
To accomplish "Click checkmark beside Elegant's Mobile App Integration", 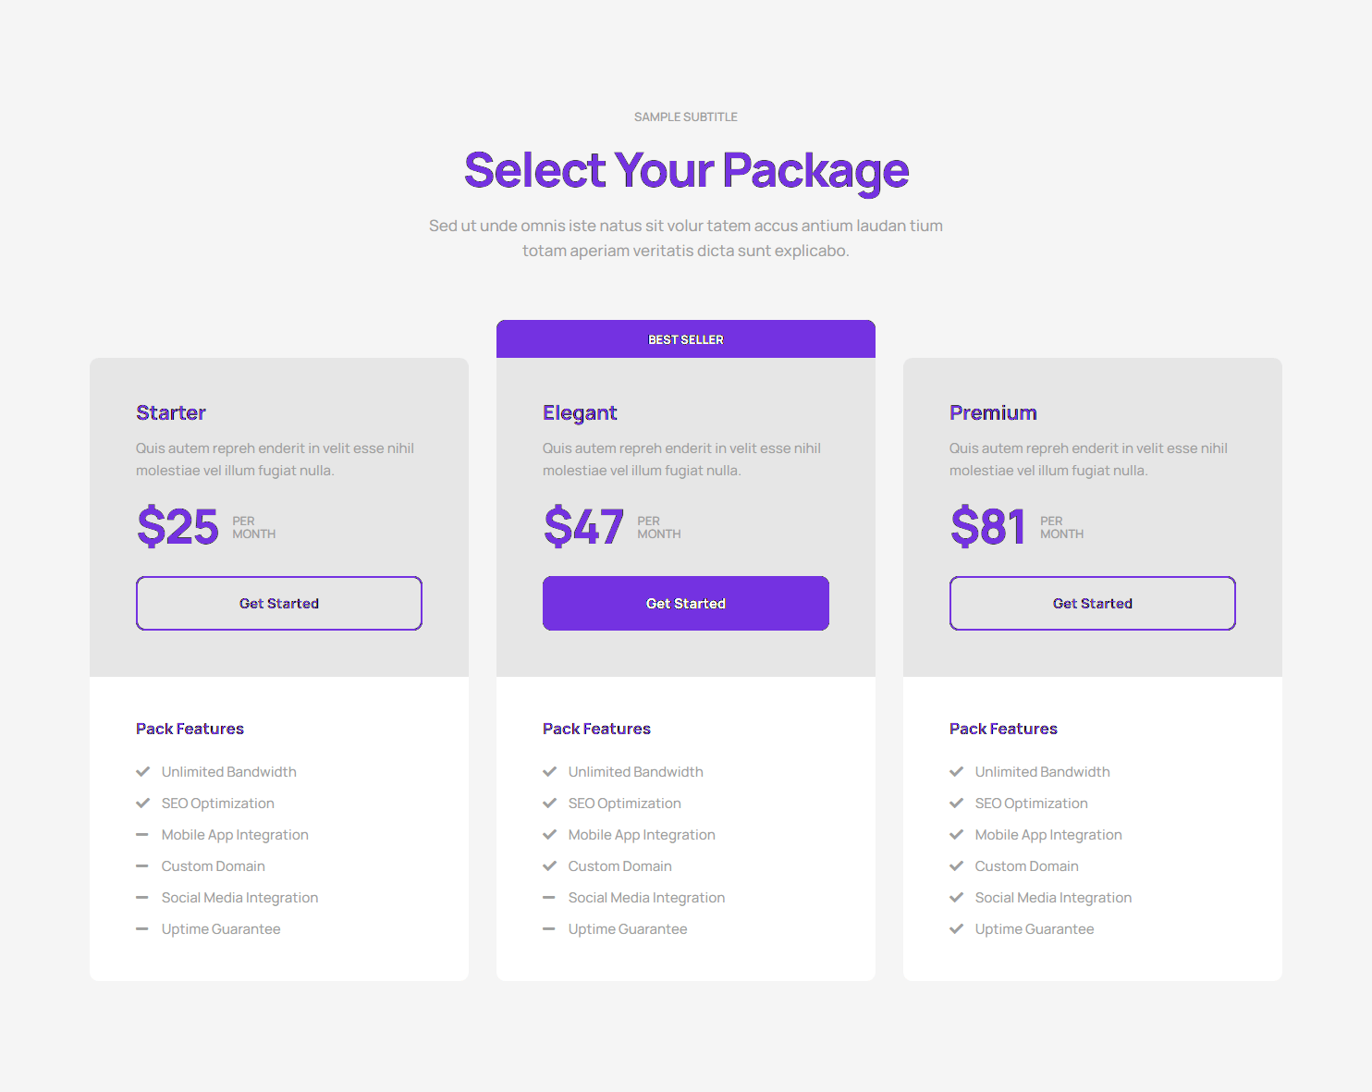I will point(549,835).
